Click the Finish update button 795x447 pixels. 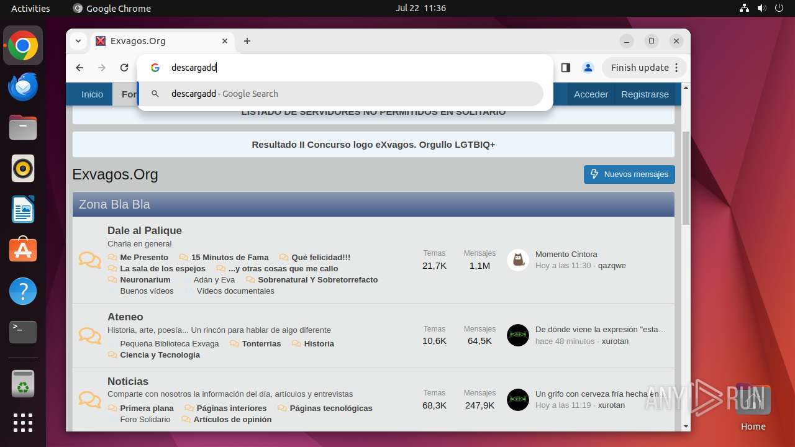coord(644,68)
